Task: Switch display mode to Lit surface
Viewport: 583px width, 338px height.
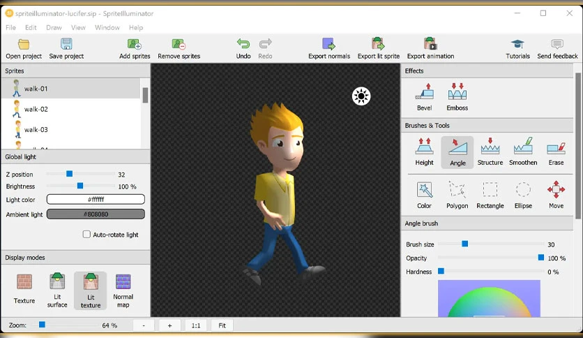Action: tap(57, 290)
